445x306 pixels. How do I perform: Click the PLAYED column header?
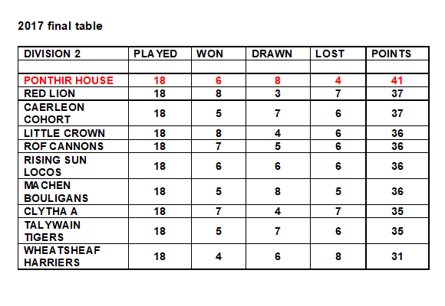coord(155,54)
